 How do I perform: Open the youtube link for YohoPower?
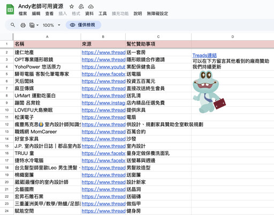103,67
